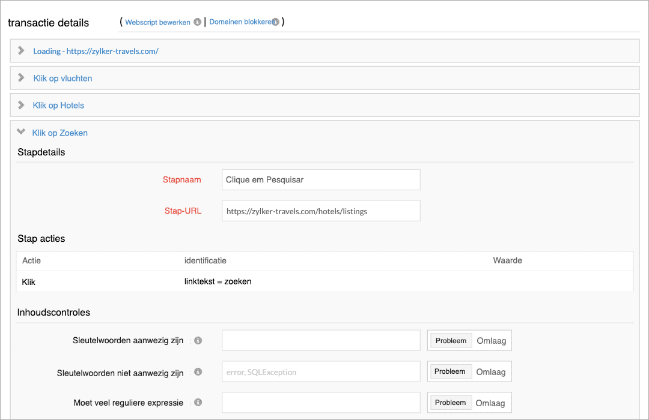Open info tooltip beside Webscript bewerken
The image size is (649, 420).
(197, 22)
